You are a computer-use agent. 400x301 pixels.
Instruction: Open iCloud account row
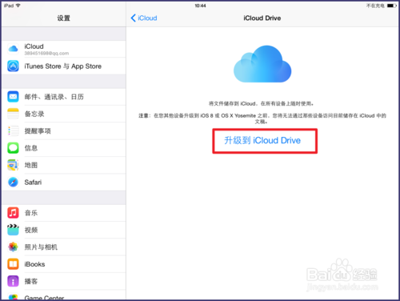coord(64,49)
